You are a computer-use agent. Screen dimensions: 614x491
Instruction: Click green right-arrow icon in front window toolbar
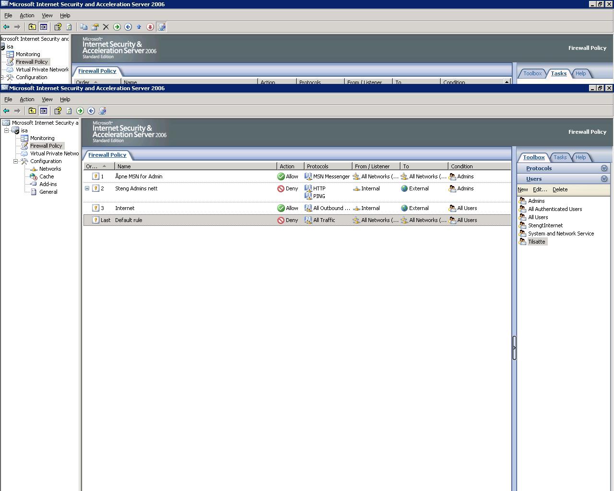(x=80, y=111)
